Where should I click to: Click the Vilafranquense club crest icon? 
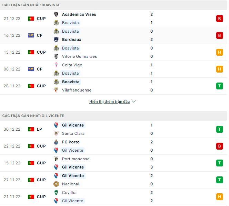point(56,90)
